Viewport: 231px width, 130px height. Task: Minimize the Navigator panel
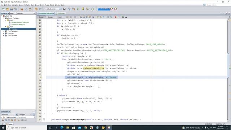(x=34, y=112)
